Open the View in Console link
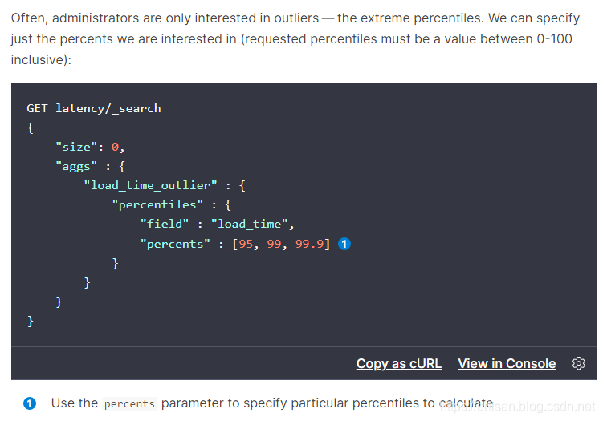Image resolution: width=603 pixels, height=421 pixels. tap(507, 363)
